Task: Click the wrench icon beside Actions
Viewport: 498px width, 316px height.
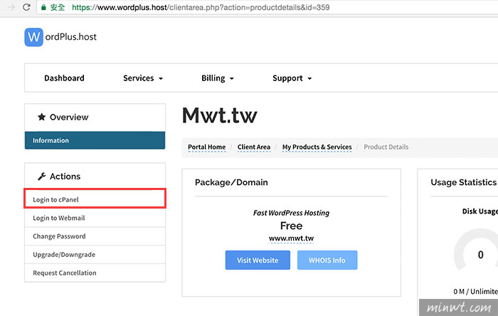Action: point(41,177)
